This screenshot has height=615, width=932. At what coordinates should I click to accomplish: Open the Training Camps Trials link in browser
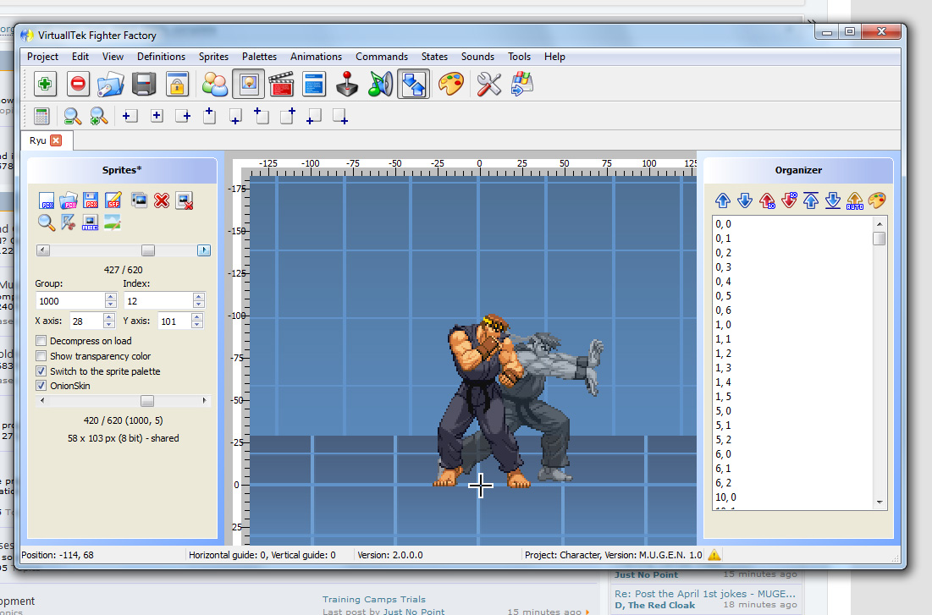(374, 600)
